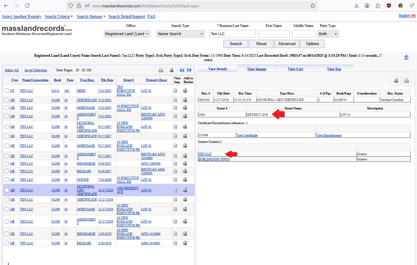This screenshot has height=265, width=417.
Task: Open the Office dropdown showing Registered Land
Action: (x=127, y=34)
